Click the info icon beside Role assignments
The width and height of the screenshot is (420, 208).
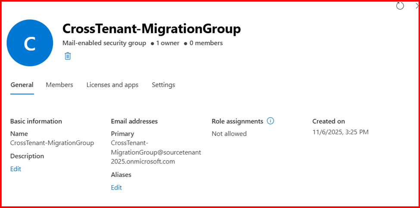pos(271,121)
